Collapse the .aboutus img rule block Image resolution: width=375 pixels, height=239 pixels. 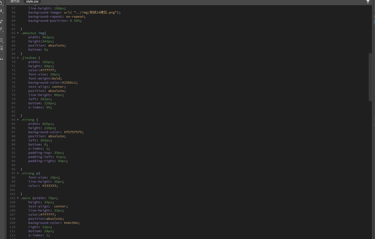(18, 33)
